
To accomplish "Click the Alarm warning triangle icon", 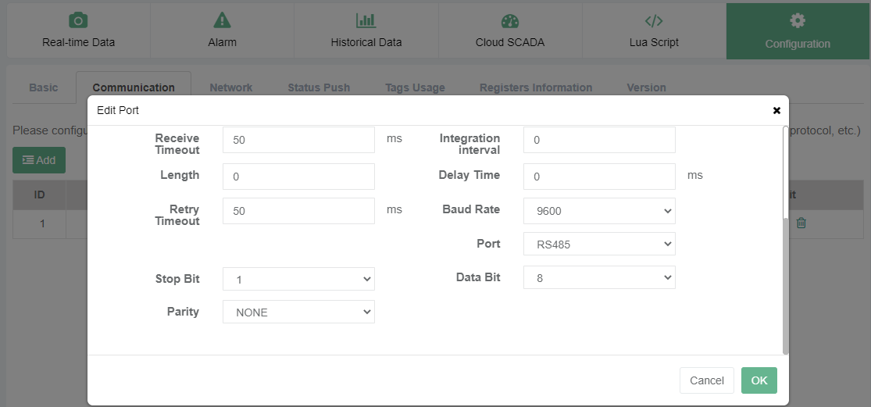I will [222, 20].
